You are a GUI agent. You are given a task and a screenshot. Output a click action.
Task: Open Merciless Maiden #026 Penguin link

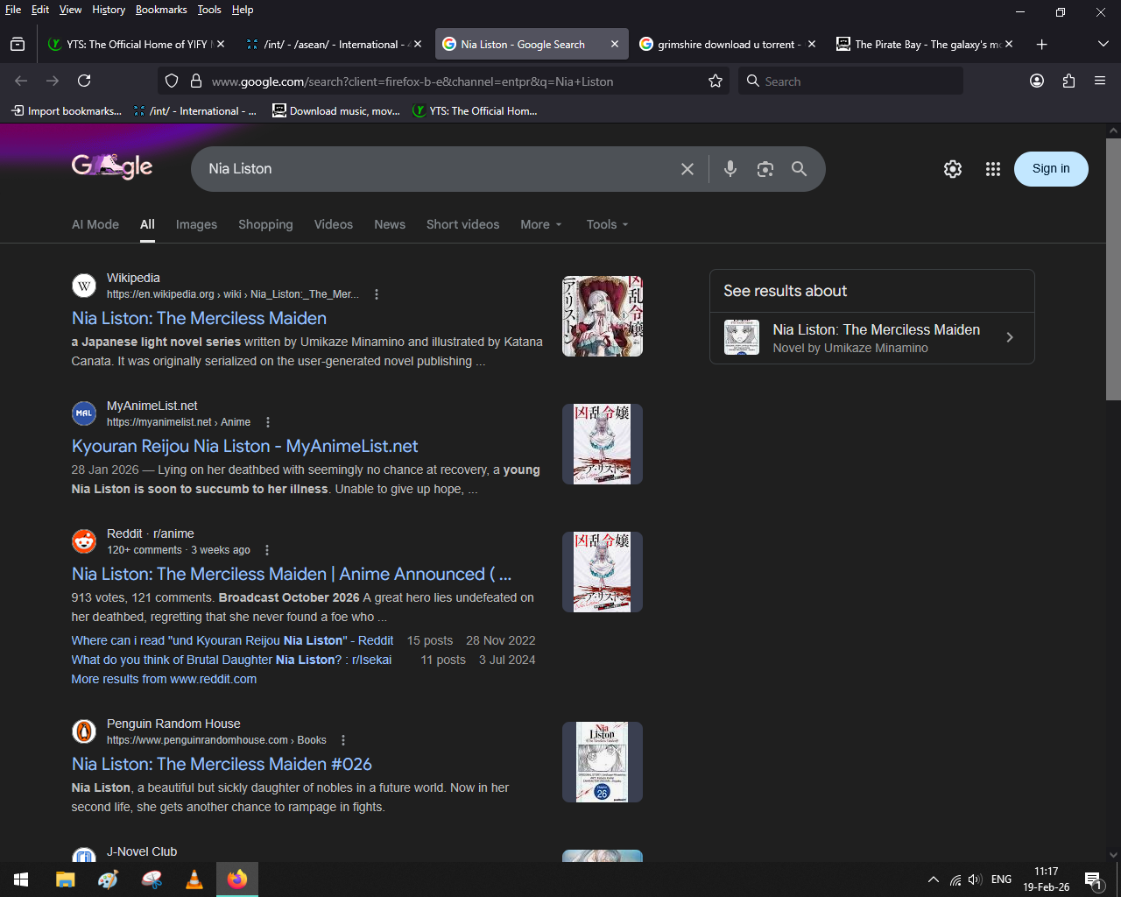point(222,764)
